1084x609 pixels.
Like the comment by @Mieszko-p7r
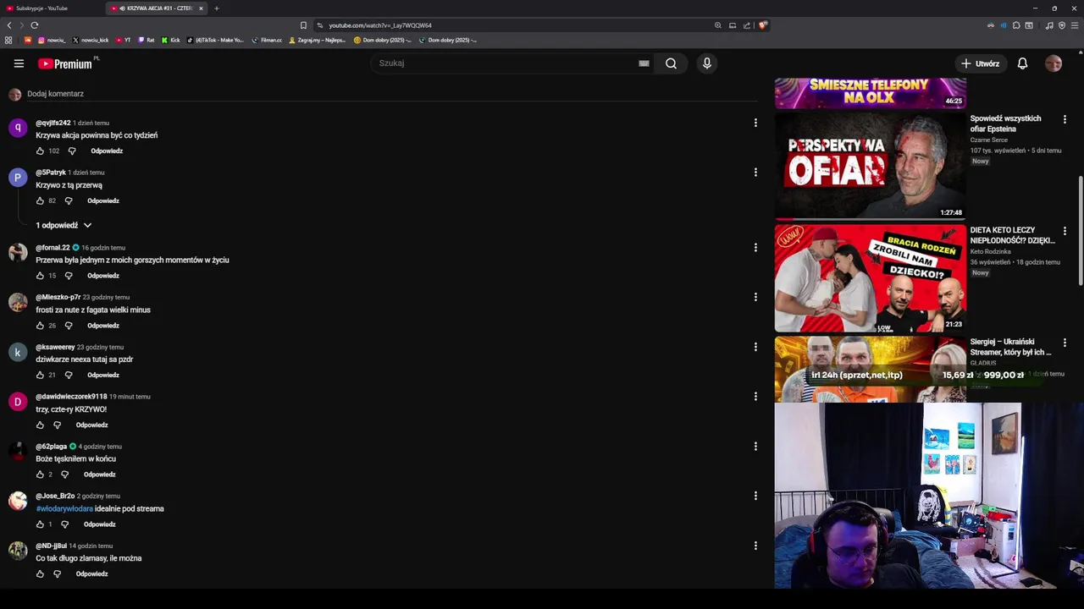click(x=40, y=326)
